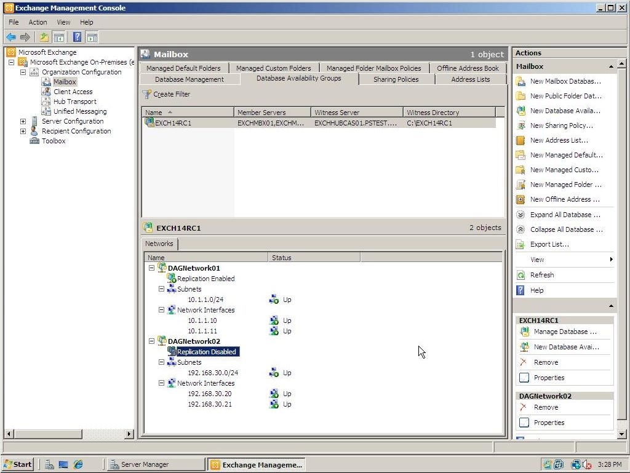The width and height of the screenshot is (630, 473).
Task: Switch to the Database Management tab
Action: (x=189, y=79)
